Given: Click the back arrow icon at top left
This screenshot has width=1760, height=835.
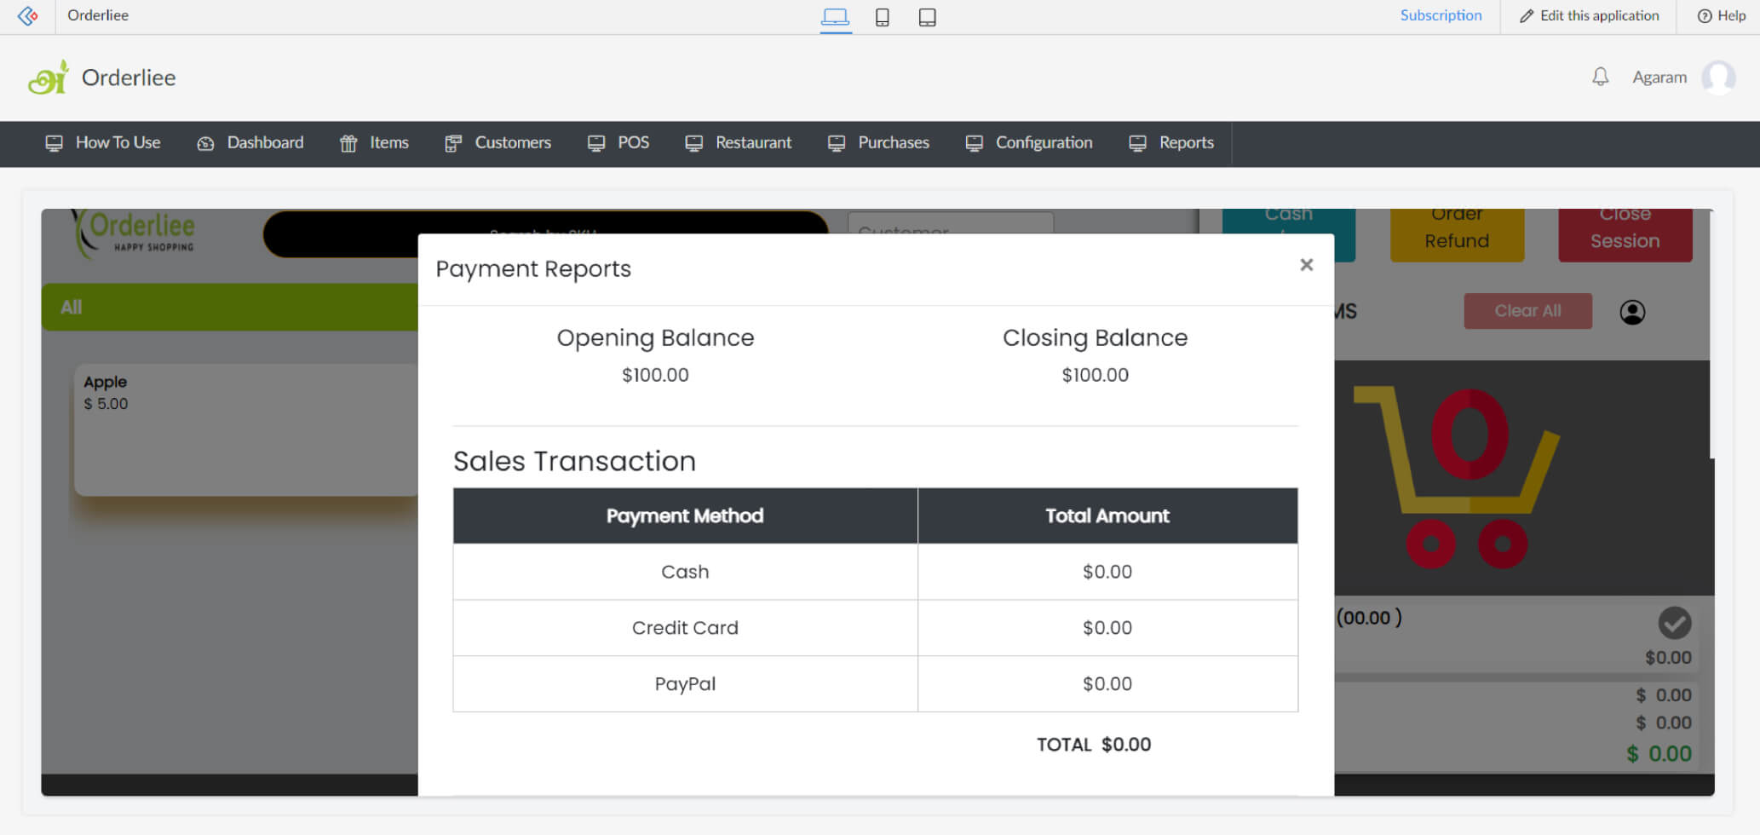Looking at the screenshot, I should coord(26,15).
